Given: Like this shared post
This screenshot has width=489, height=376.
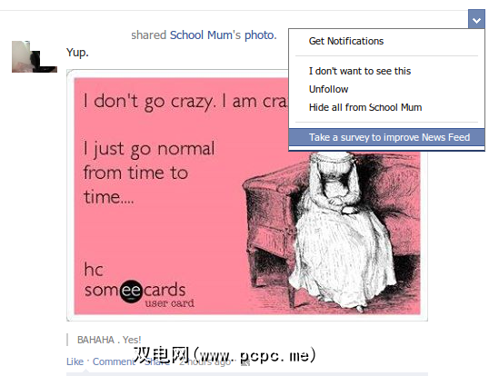Looking at the screenshot, I should (75, 361).
